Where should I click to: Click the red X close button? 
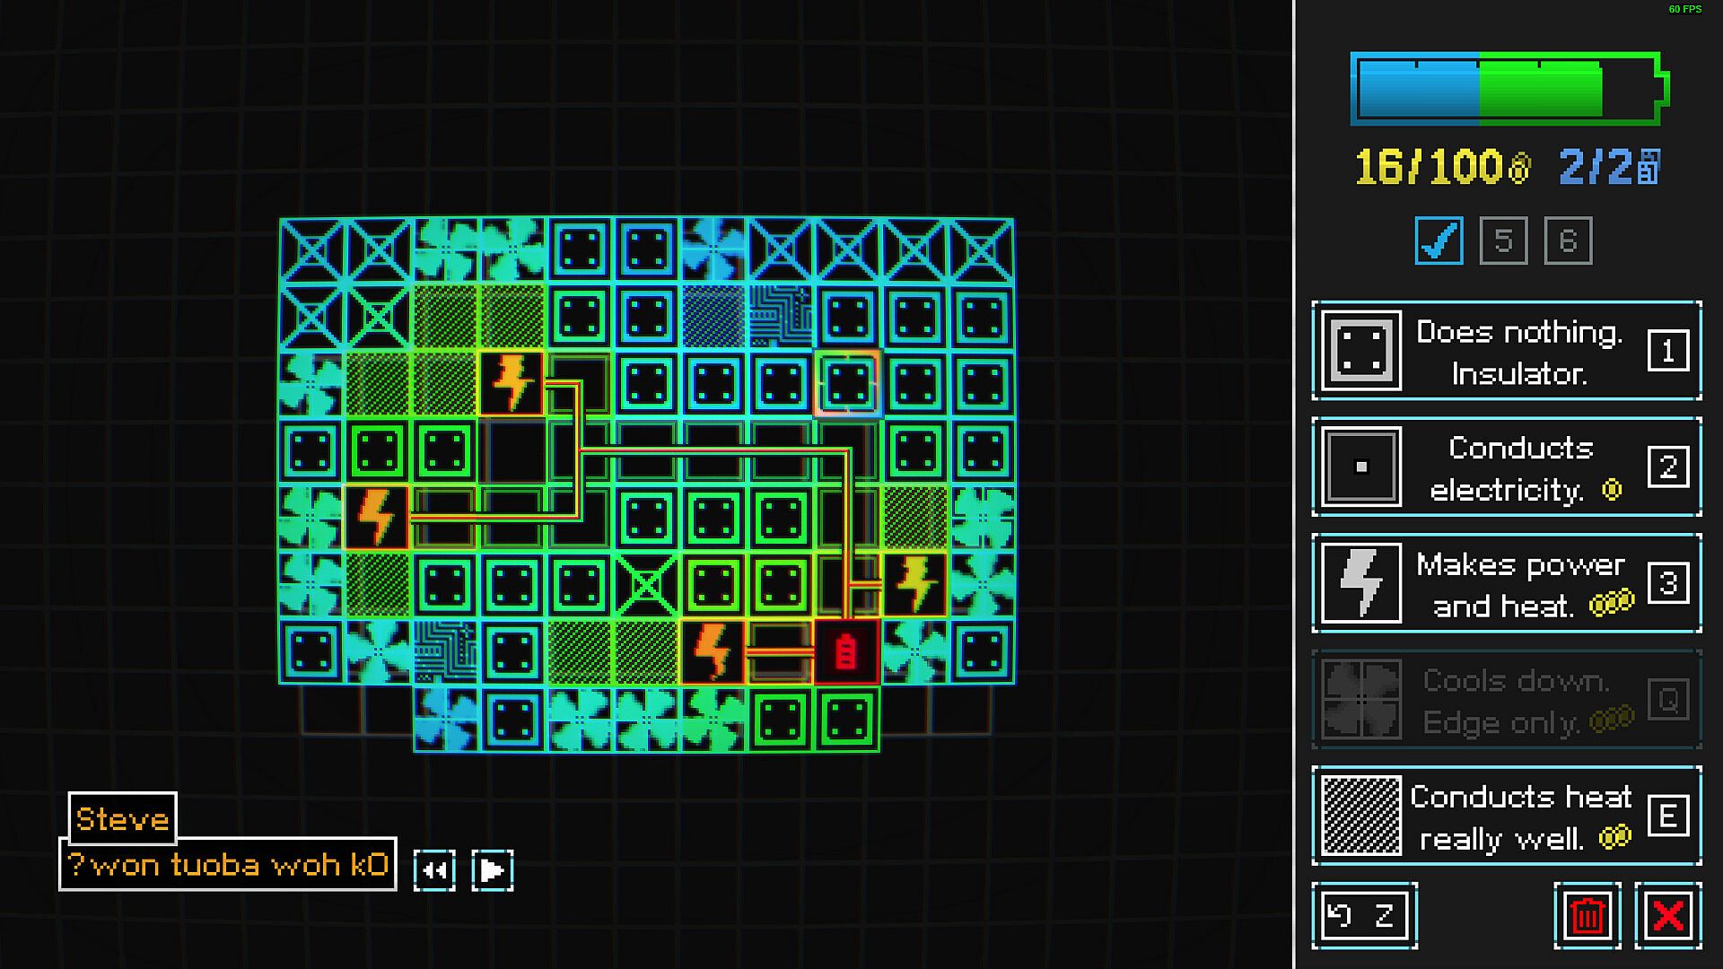point(1667,915)
